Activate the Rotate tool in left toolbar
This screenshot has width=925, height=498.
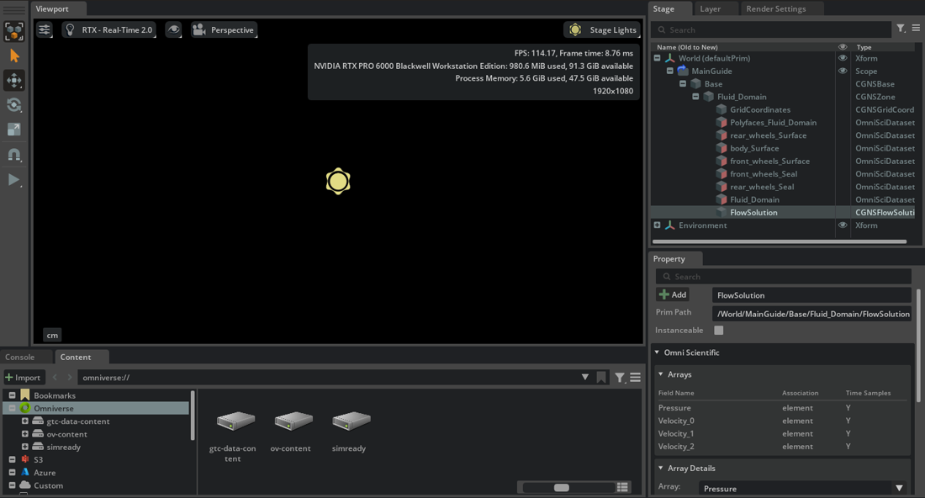click(x=14, y=105)
